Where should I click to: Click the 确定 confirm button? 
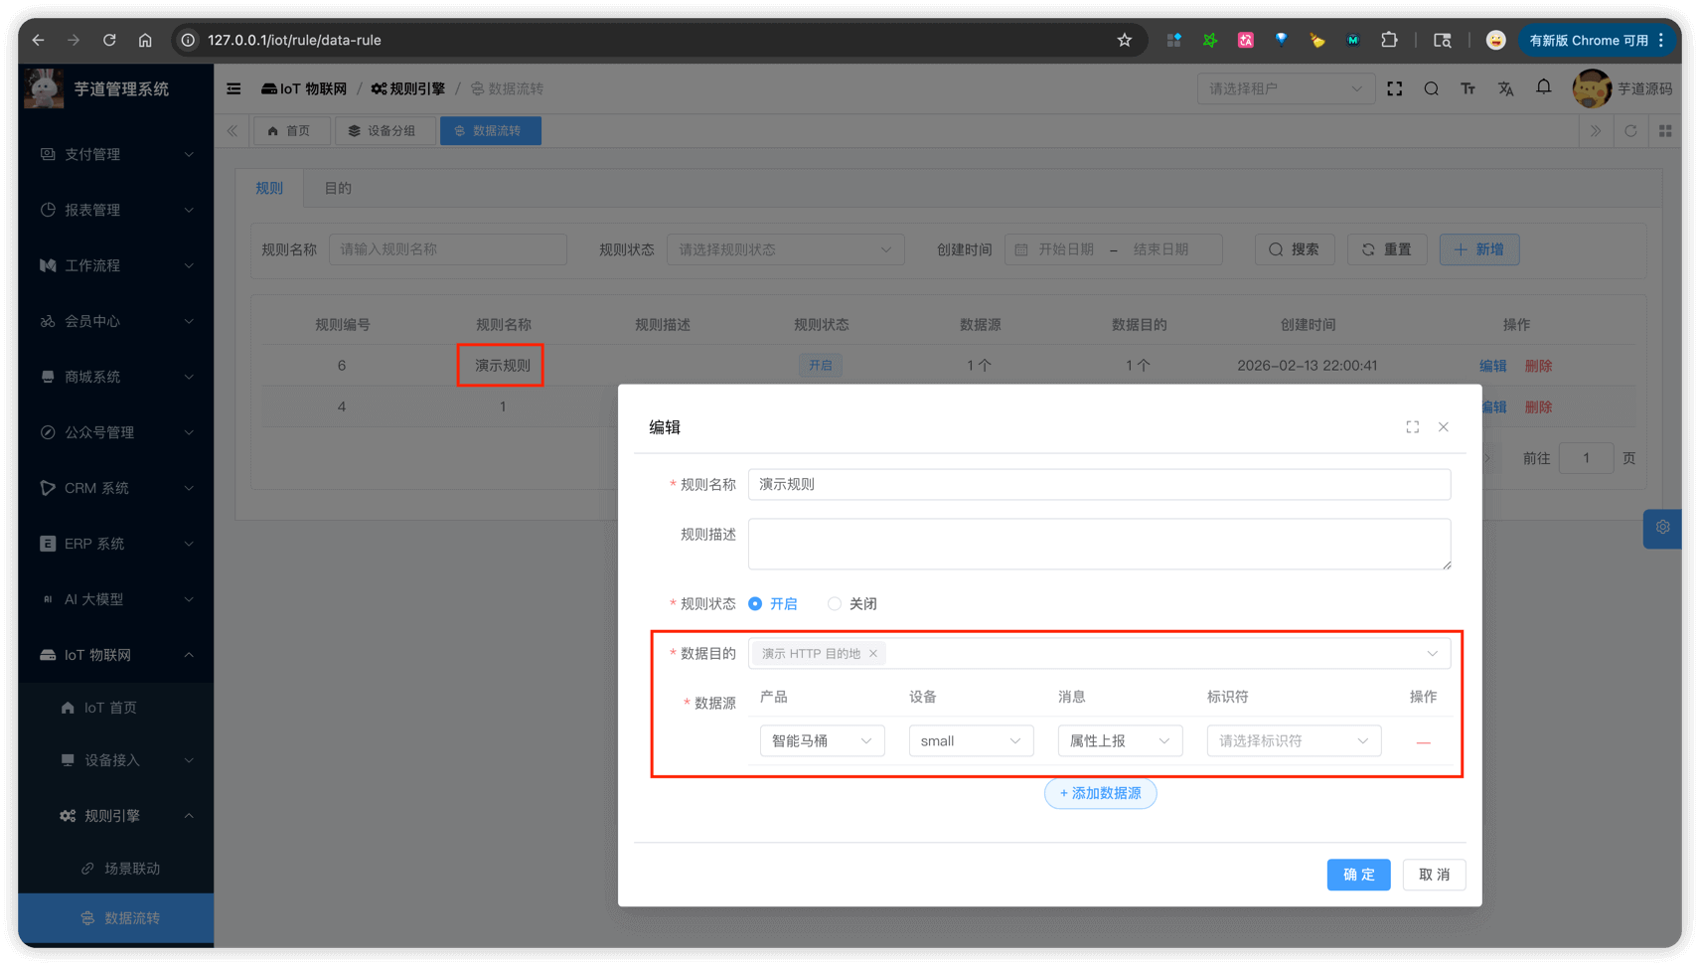pos(1358,875)
